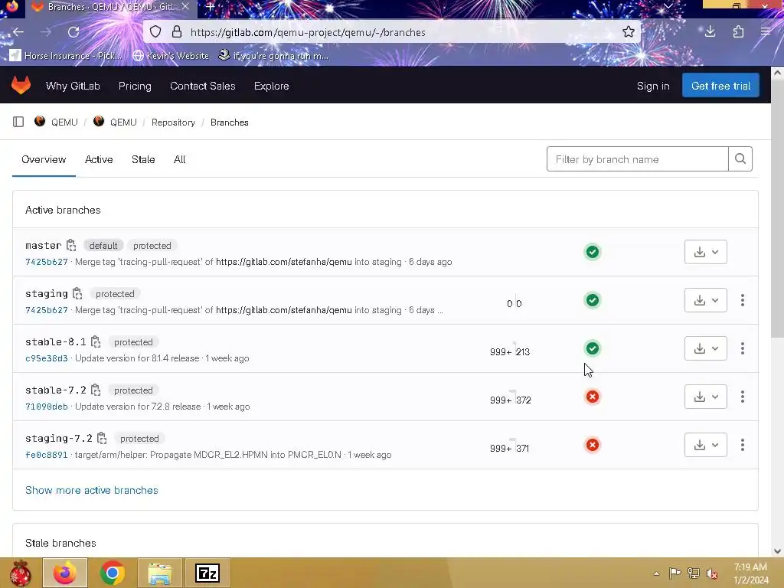Switch to the Active branches tab

[99, 159]
